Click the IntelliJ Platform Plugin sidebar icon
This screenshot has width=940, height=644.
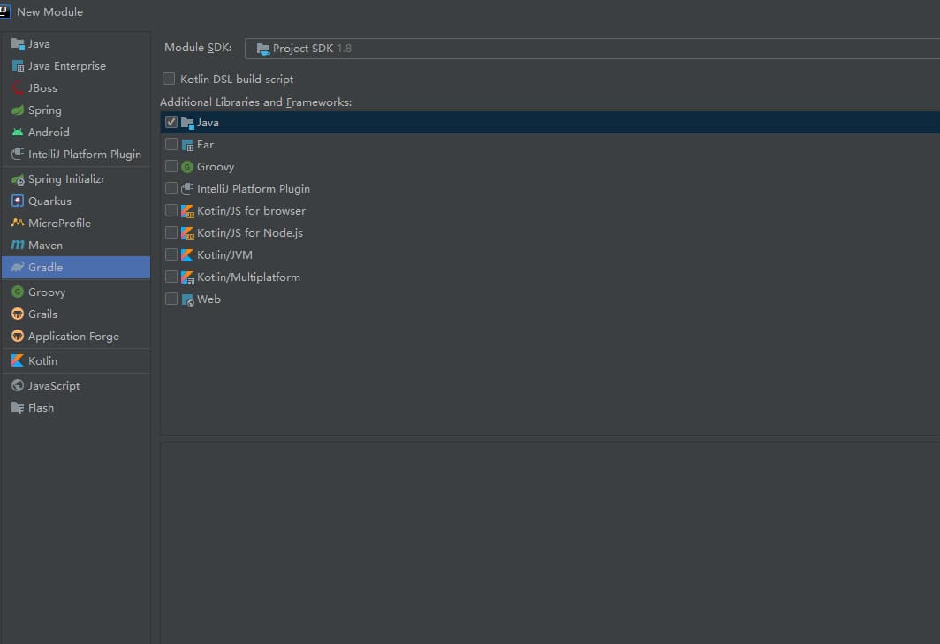(x=18, y=154)
